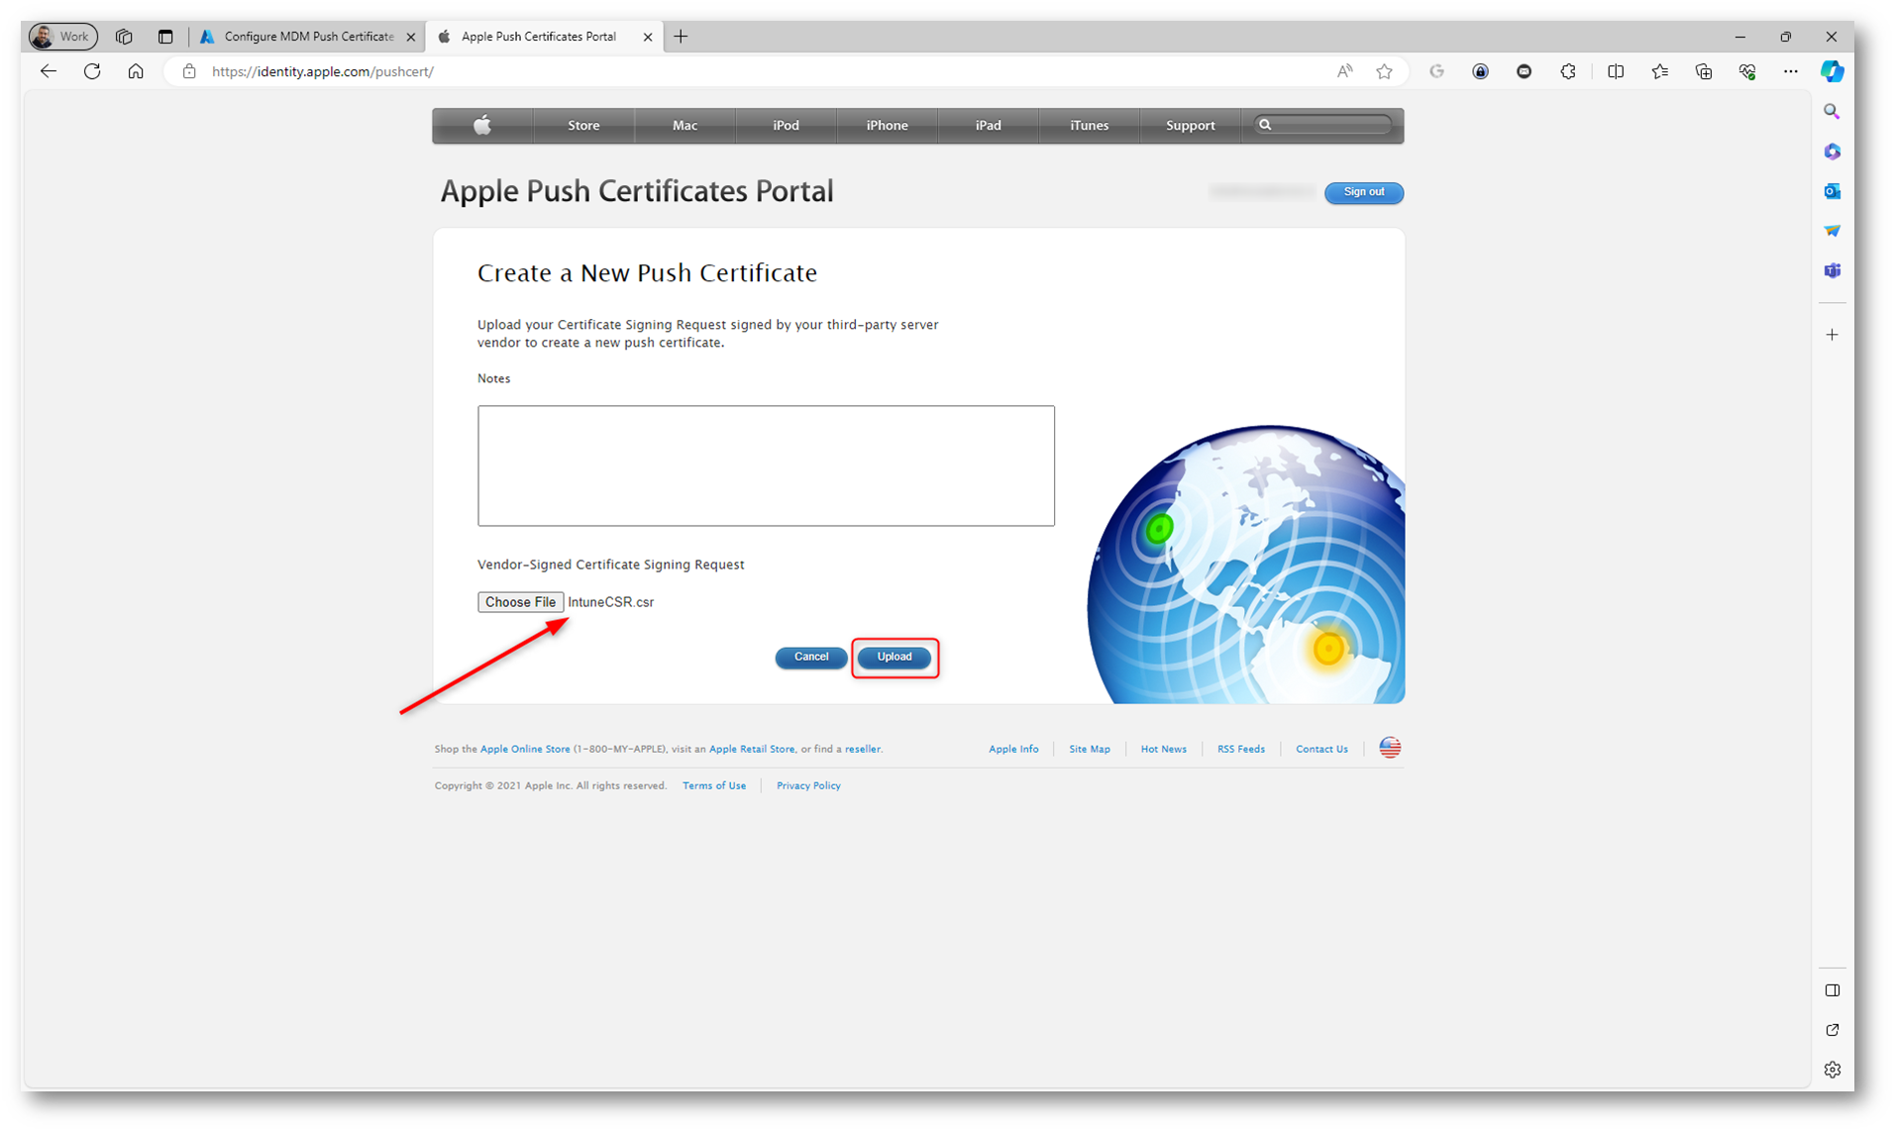Open the Edge sidebar Microsoft 365 icon
The image size is (1896, 1133).
point(1832,152)
